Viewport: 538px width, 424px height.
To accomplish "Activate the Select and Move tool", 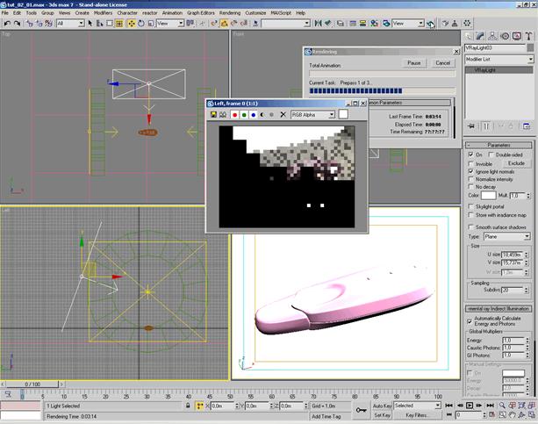I will pyautogui.click(x=132, y=24).
